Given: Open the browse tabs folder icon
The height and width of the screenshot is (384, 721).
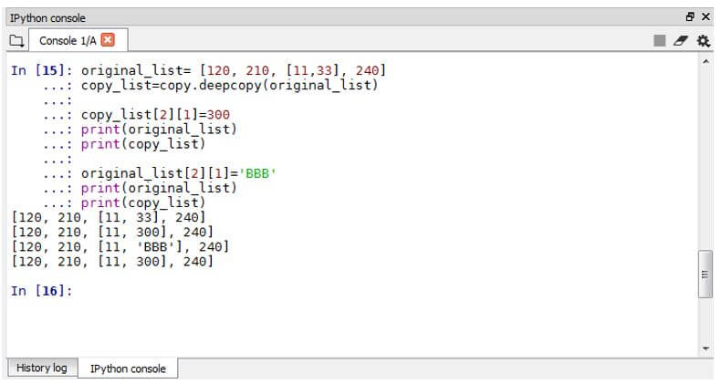Looking at the screenshot, I should pos(16,41).
